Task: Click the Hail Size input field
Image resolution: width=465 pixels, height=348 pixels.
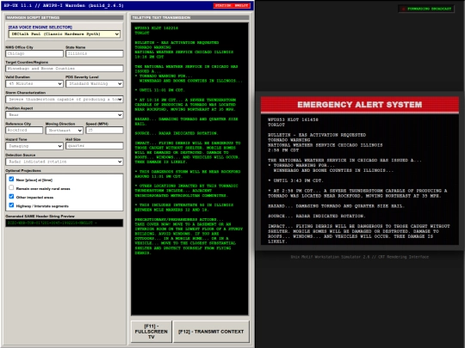Action: pyautogui.click(x=95, y=146)
